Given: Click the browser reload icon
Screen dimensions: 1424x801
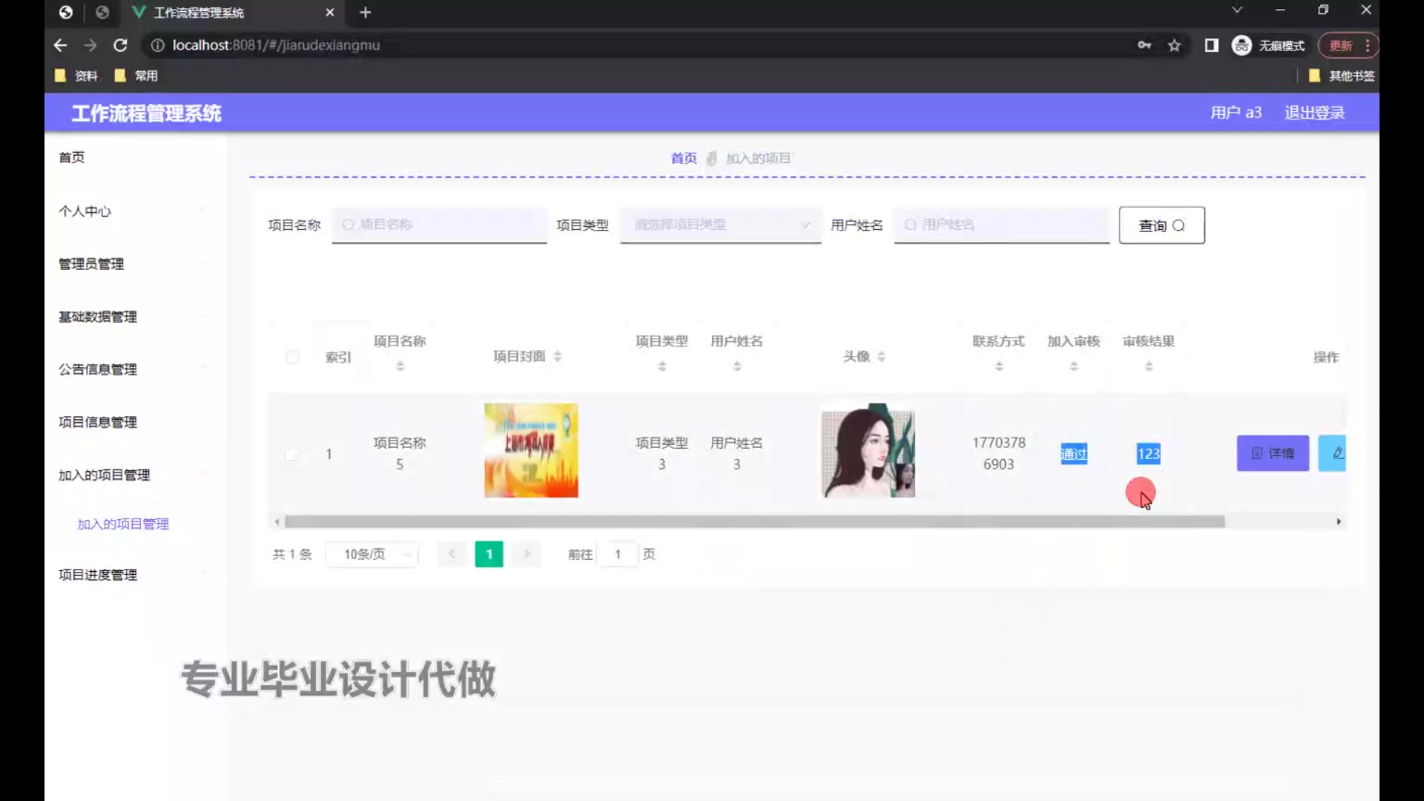Looking at the screenshot, I should (x=120, y=45).
